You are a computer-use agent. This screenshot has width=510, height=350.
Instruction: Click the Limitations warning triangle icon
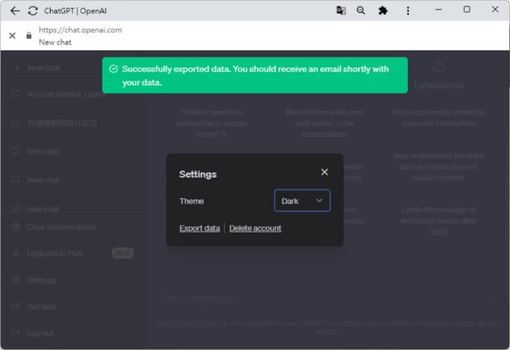[439, 66]
